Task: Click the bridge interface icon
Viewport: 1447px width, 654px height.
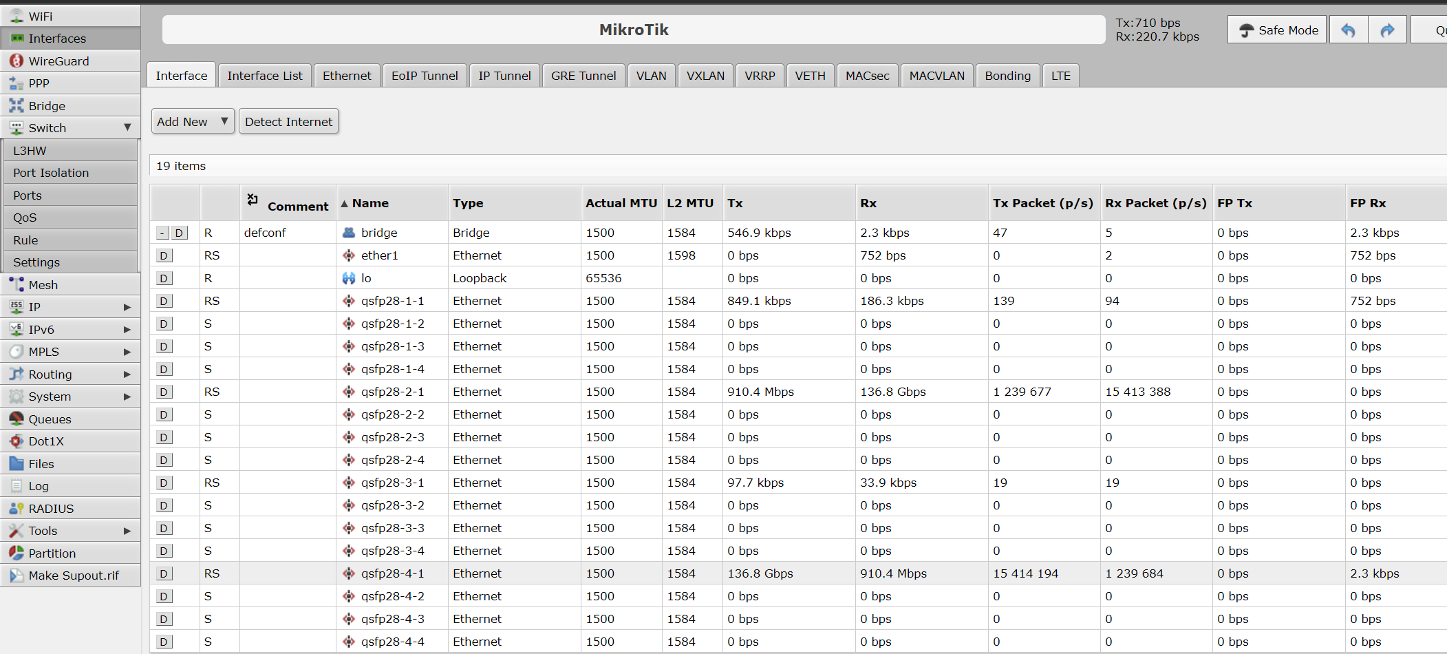Action: (x=349, y=233)
